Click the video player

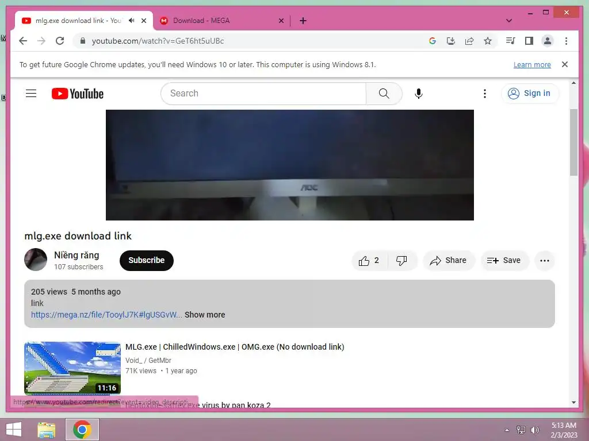coord(290,165)
